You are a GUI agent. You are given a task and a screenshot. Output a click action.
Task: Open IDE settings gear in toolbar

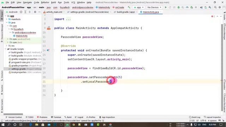pos(220,7)
